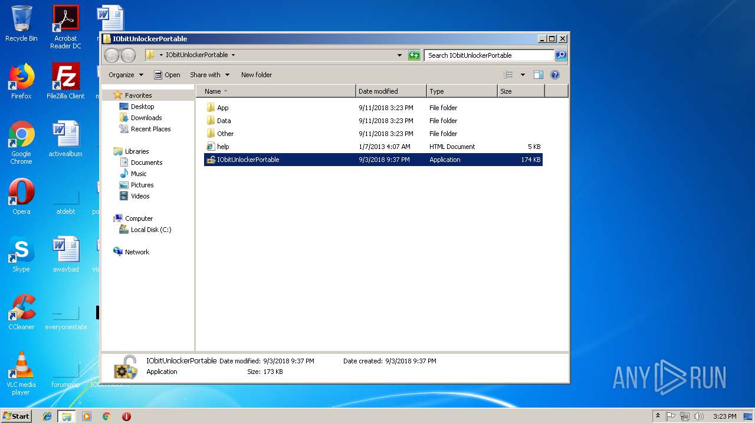The width and height of the screenshot is (755, 424).
Task: Open Internet Explorer from taskbar
Action: (x=47, y=416)
